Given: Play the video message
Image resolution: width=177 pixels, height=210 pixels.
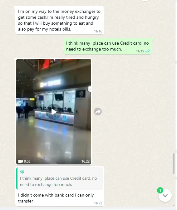Looking at the screenshot, I should point(54,112).
